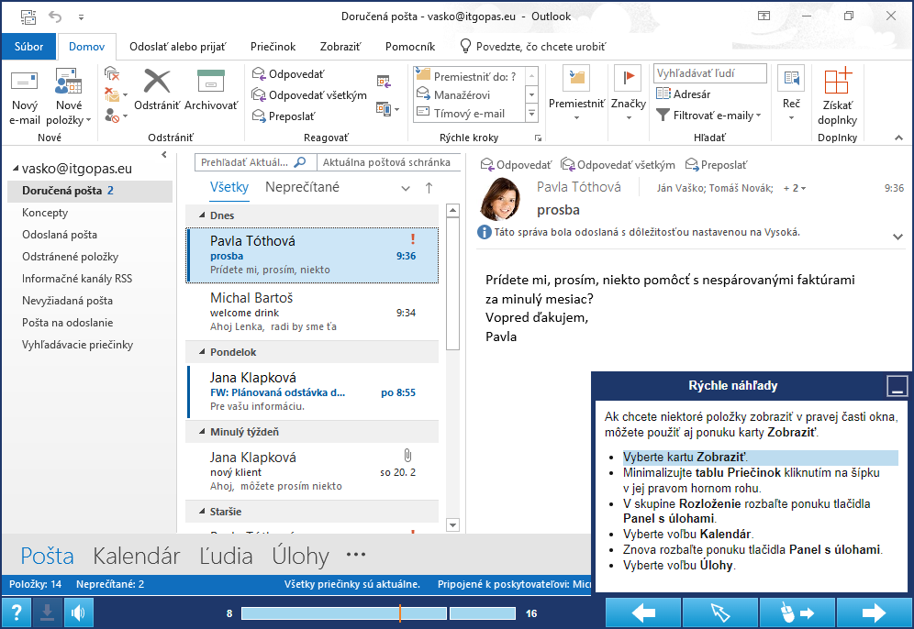Screen dimensions: 914x629
Task: Archive the message with Archivovať
Action: point(211,90)
